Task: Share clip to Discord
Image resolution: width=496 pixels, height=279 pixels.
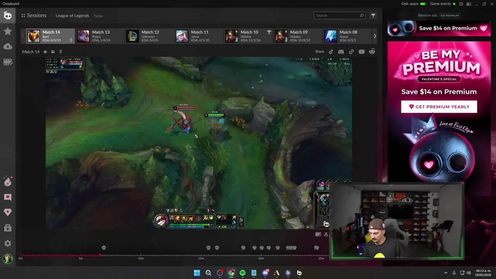Action: click(x=341, y=52)
